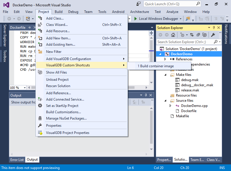This screenshot has height=171, width=231.
Task: Click Sync with Active Document icon
Action: coord(192,35)
